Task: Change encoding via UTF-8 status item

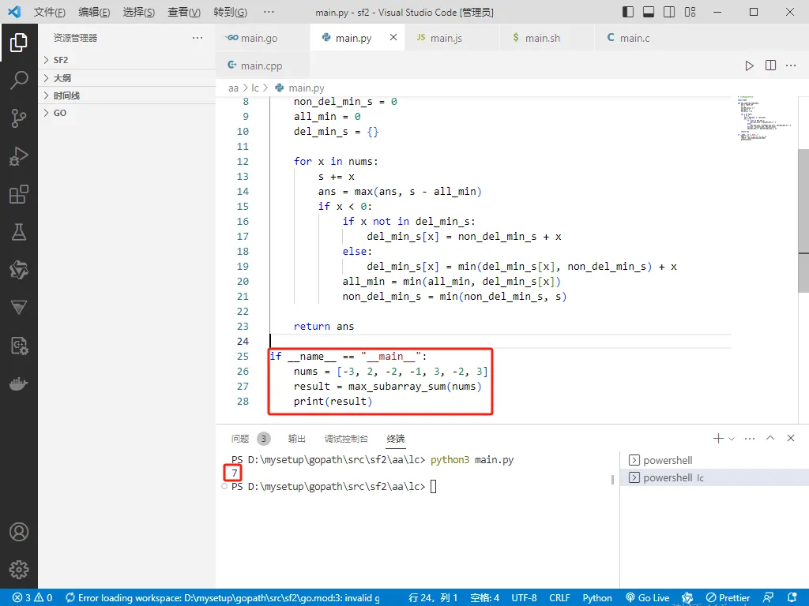Action: click(x=525, y=598)
